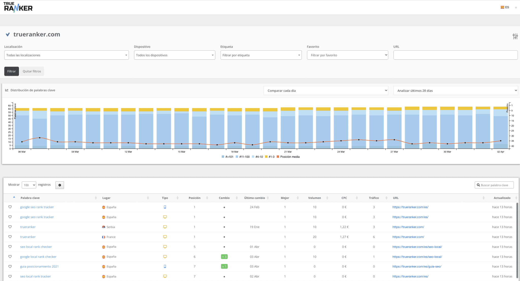Screen dimensions: 520x281
Task: Open the filter settings sliders icon
Action: click(x=515, y=36)
